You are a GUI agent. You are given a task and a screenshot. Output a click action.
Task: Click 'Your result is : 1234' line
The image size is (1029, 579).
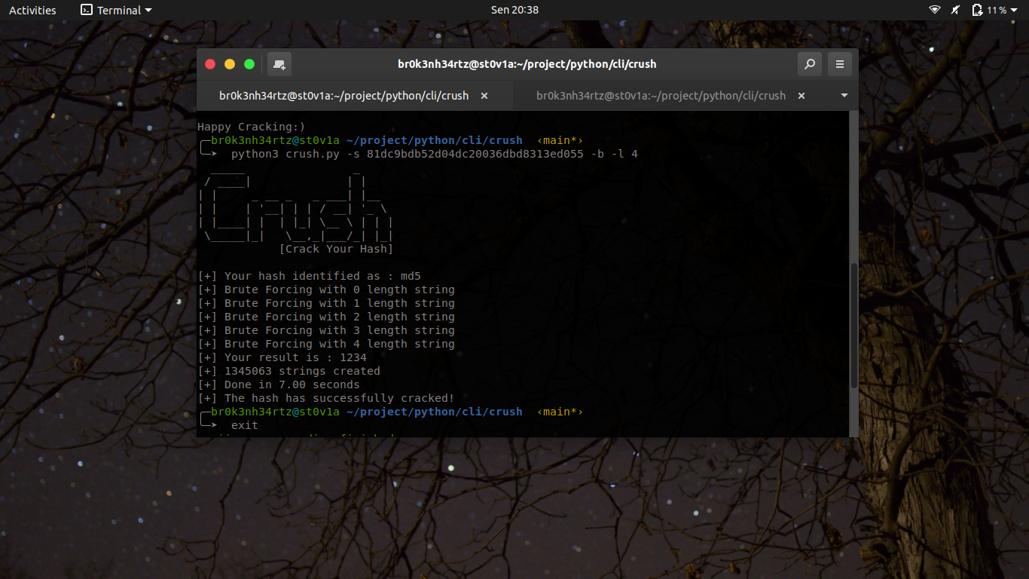click(282, 357)
